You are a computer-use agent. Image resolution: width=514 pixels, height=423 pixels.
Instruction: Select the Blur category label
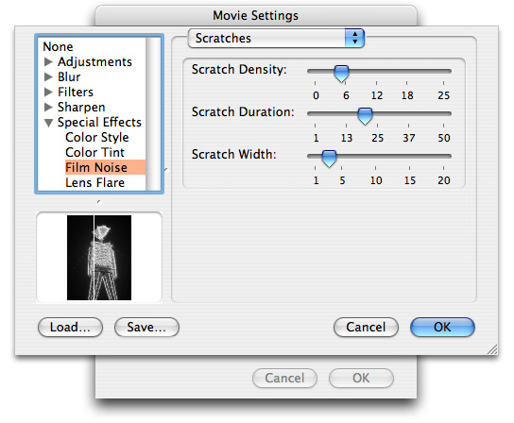pyautogui.click(x=69, y=76)
